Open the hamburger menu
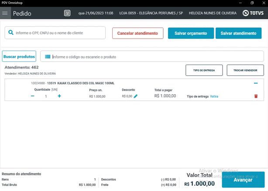The width and height of the screenshot is (268, 191). pyautogui.click(x=5, y=13)
